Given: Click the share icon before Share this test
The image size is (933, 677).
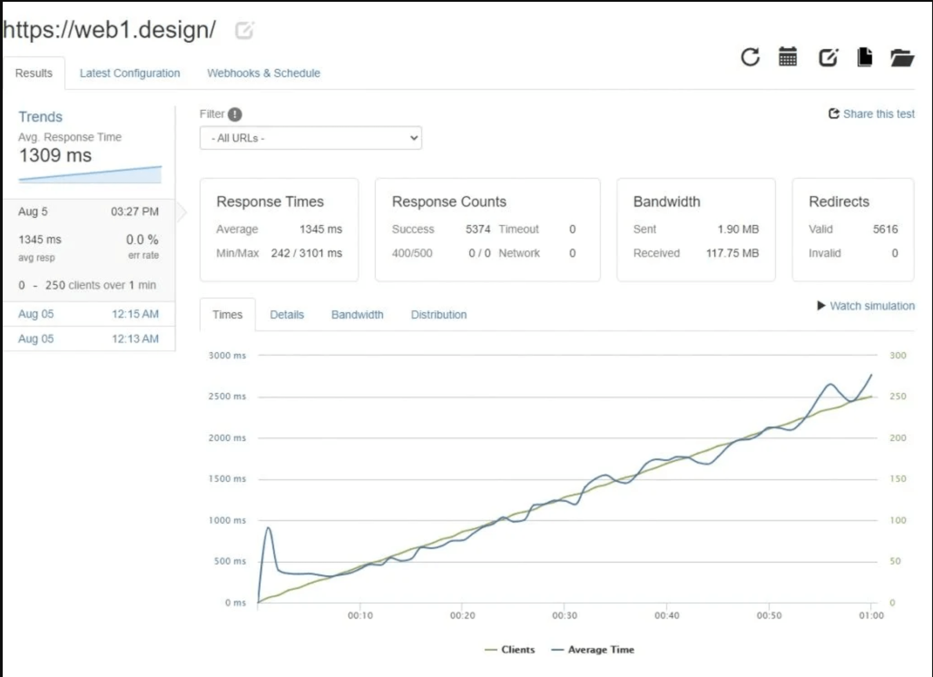Looking at the screenshot, I should point(834,114).
